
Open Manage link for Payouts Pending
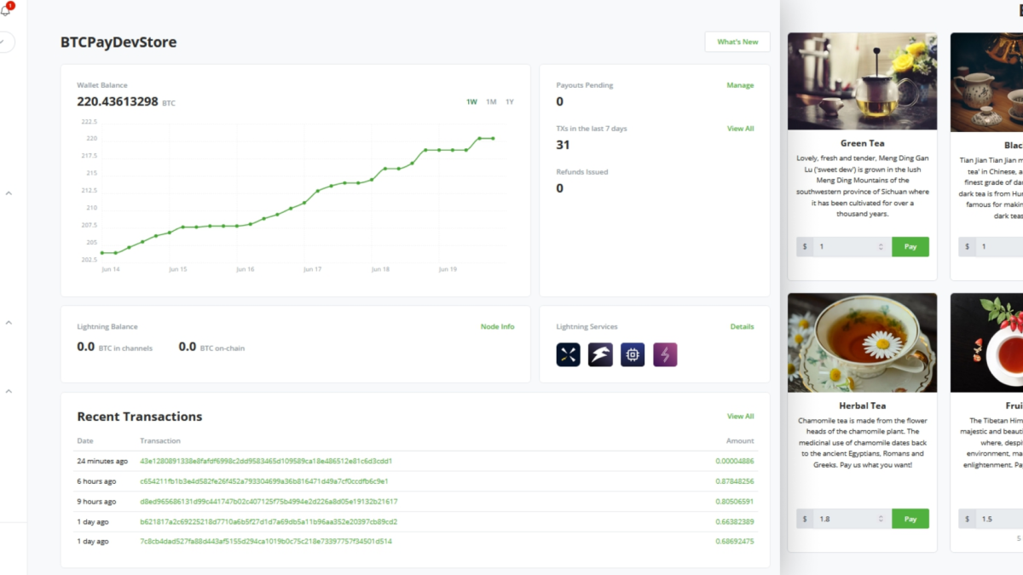740,85
